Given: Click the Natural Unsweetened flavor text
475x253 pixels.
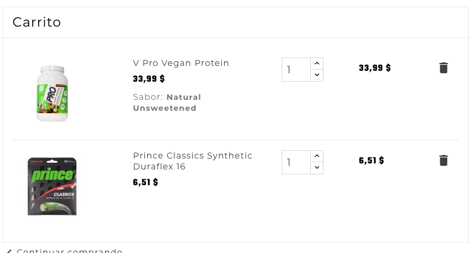Looking at the screenshot, I should tap(167, 102).
